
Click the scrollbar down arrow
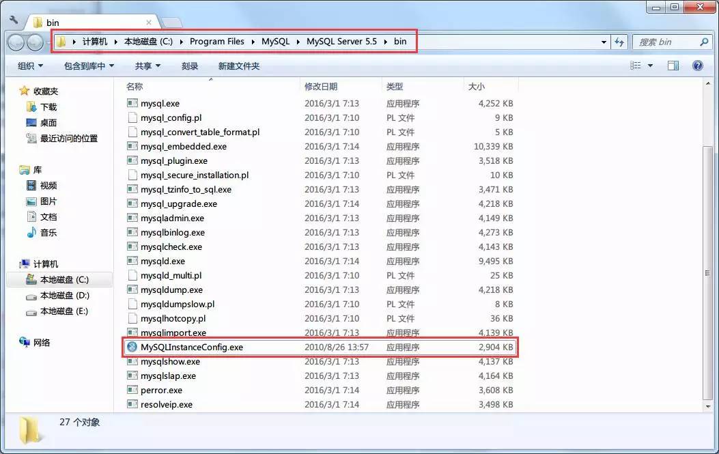(707, 406)
